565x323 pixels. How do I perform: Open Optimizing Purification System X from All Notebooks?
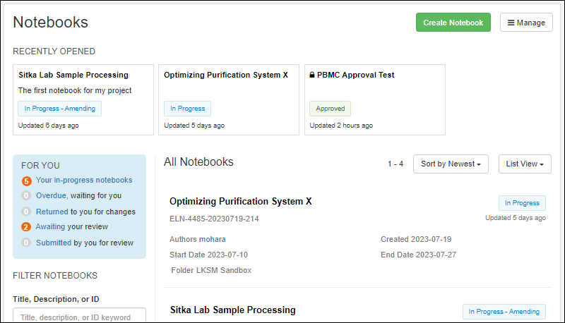(x=241, y=202)
